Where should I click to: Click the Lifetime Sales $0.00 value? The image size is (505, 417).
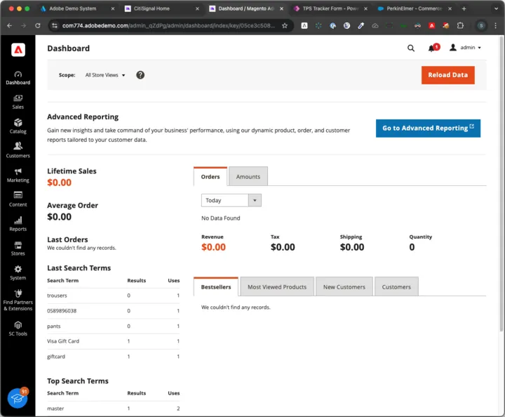59,183
